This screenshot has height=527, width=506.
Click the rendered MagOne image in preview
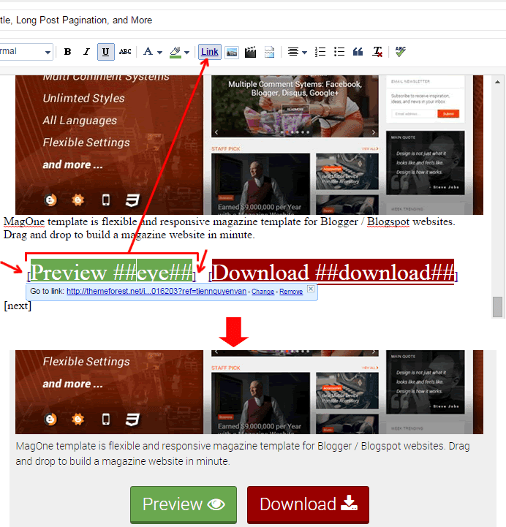point(249,393)
